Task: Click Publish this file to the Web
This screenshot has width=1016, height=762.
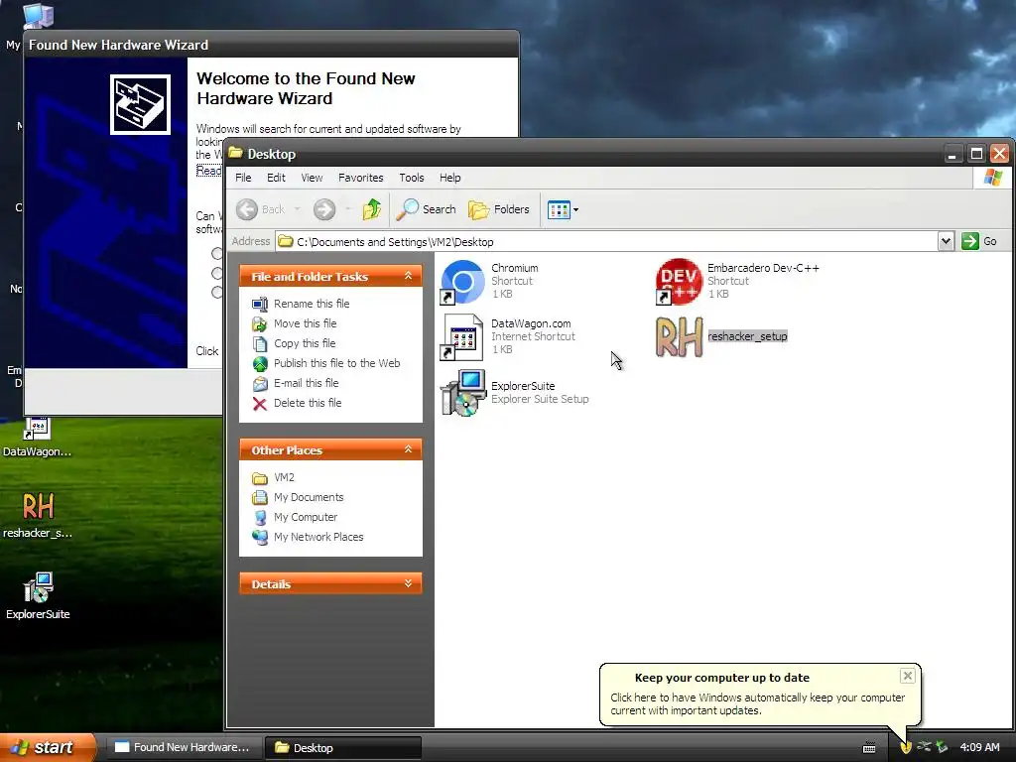Action: [x=337, y=363]
